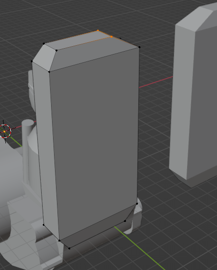Click the 3D cursor with red-white ring

coord(4,132)
